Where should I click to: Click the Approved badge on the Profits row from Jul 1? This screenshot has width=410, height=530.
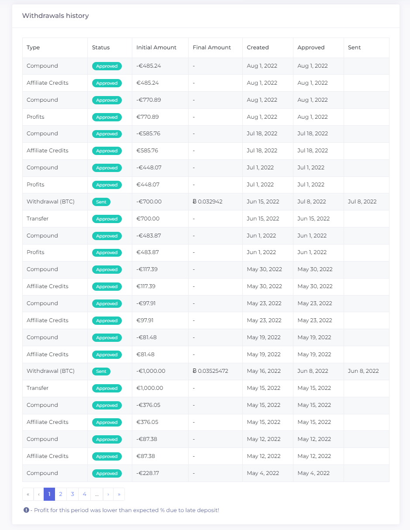pos(107,185)
